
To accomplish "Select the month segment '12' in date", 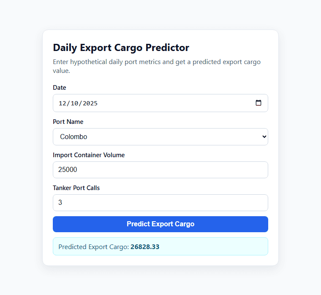I will [63, 103].
